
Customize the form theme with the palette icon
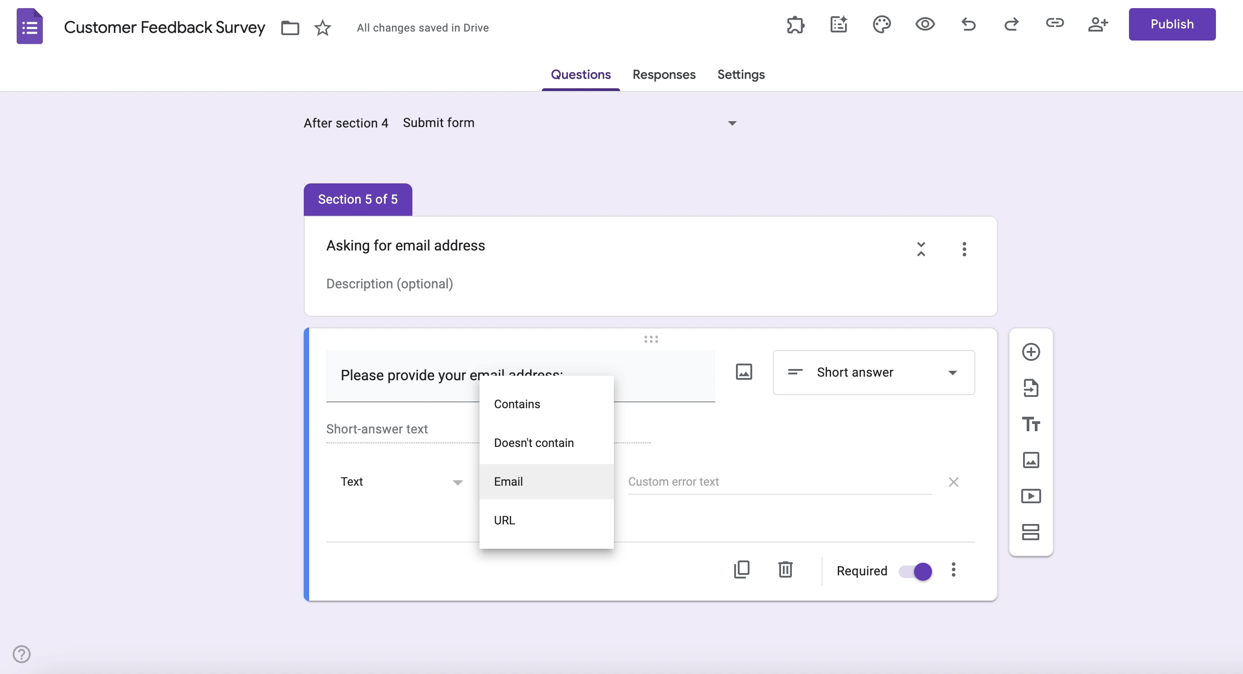(882, 25)
